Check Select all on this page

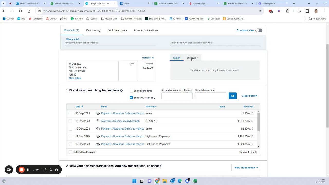click(70, 152)
